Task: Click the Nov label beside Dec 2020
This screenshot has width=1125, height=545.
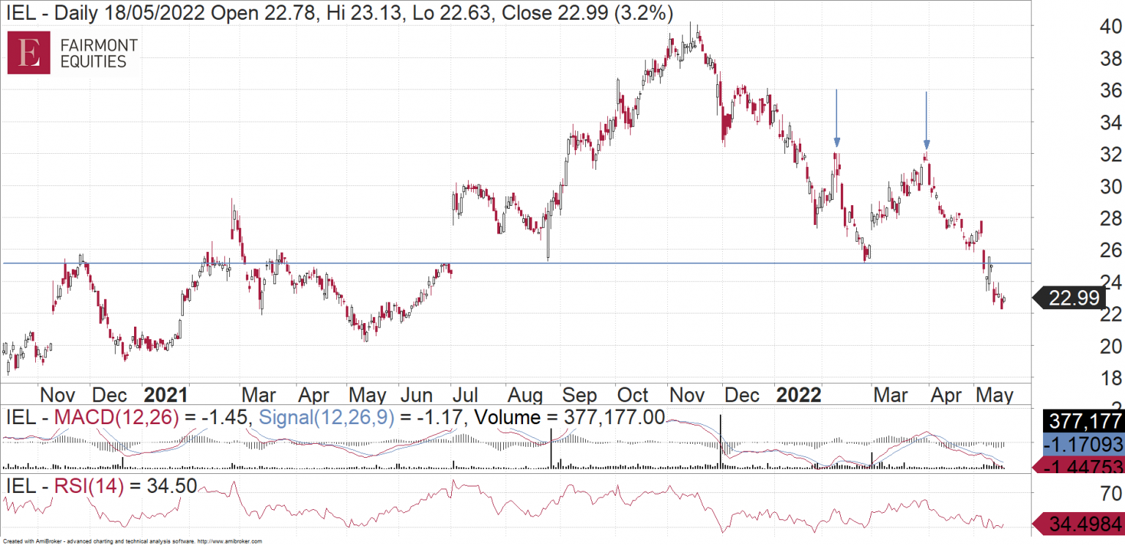Action: point(56,396)
